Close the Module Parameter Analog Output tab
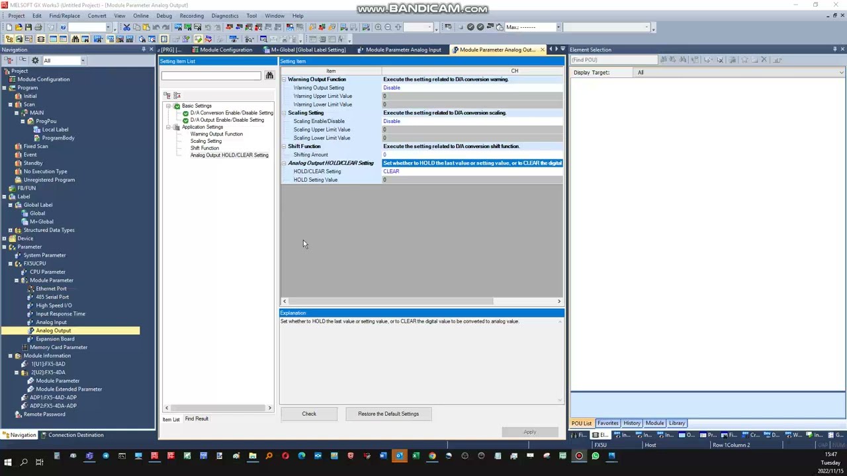Image resolution: width=847 pixels, height=476 pixels. [543, 50]
